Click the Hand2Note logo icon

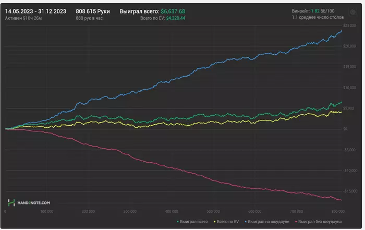tap(11, 202)
